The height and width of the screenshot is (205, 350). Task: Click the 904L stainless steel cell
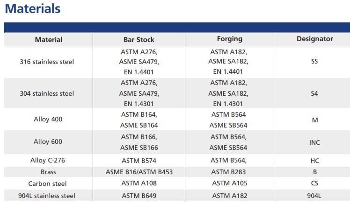47,196
